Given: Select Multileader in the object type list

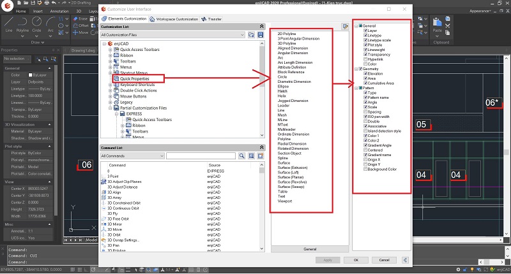Looking at the screenshot, I should 286,129.
